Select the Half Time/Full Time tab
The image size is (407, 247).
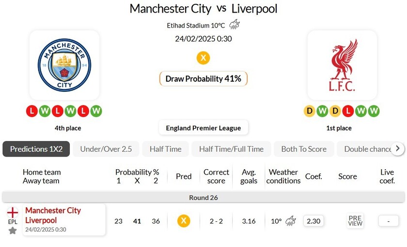[x=231, y=149]
